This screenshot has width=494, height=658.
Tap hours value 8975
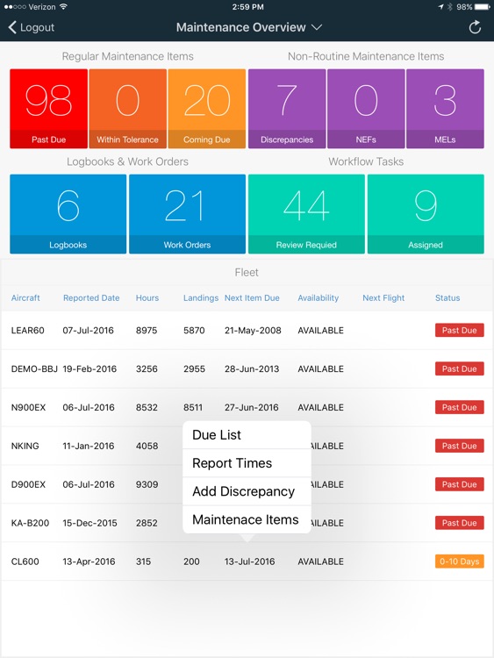147,330
